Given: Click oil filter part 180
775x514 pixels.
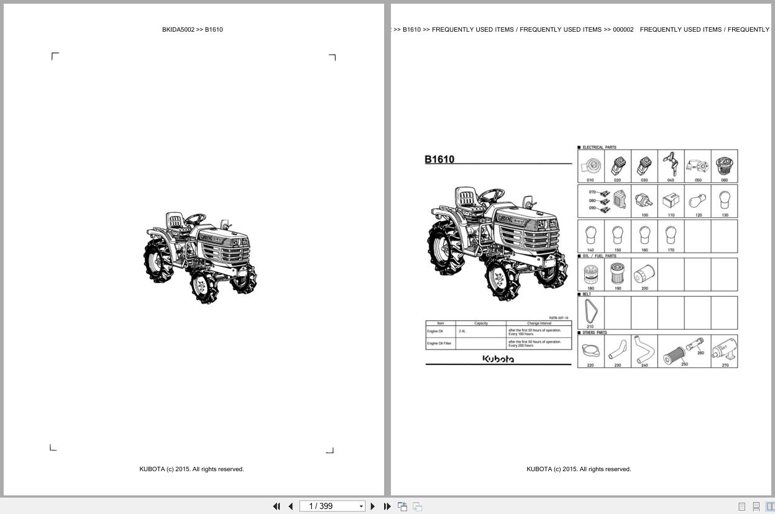Looking at the screenshot, I should (x=591, y=274).
